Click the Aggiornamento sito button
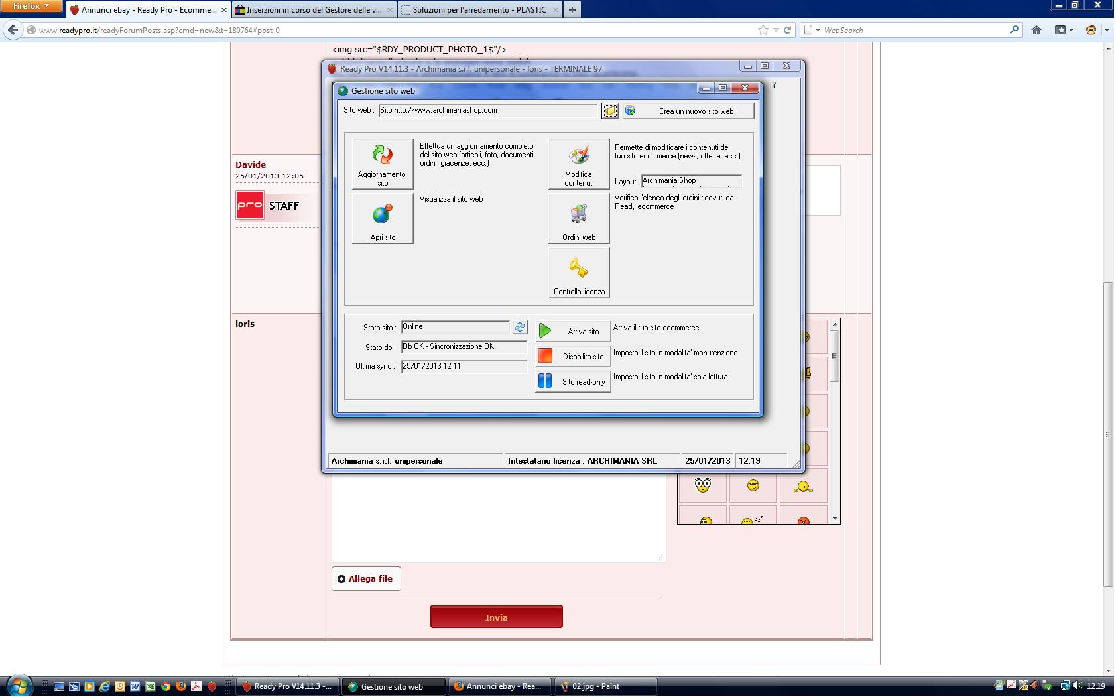The image size is (1116, 697). 383,164
